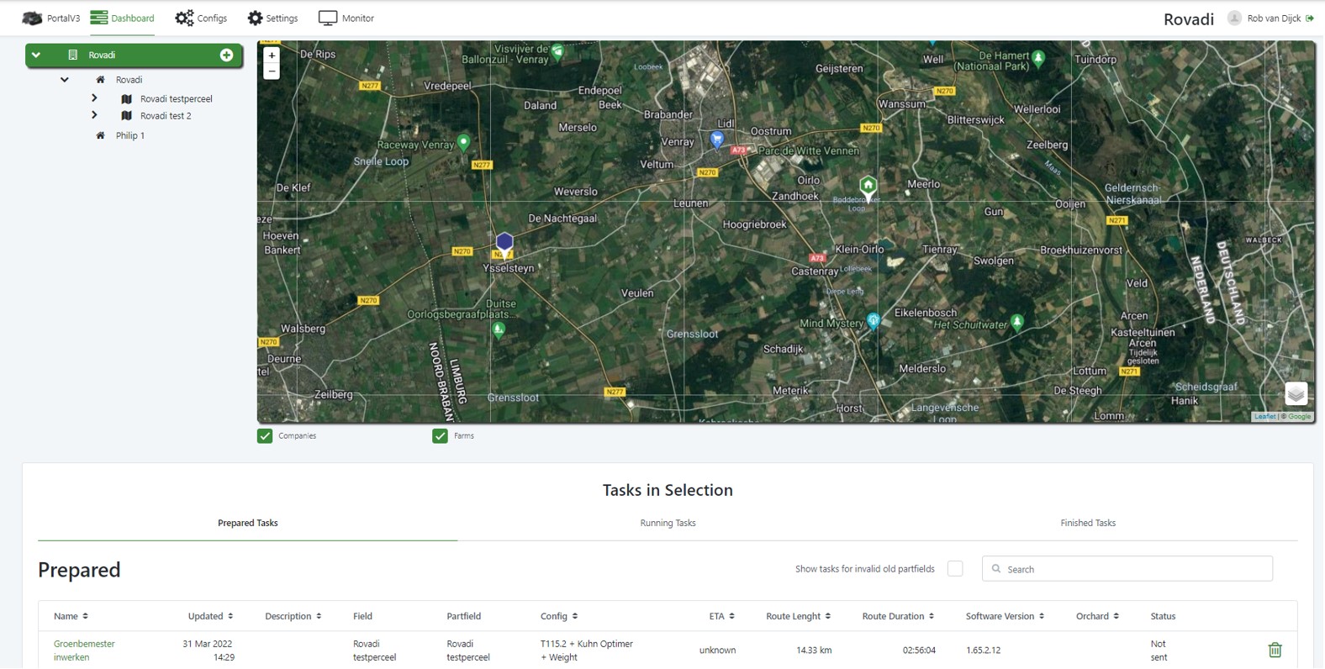Click the Rob van Dijck user name
Screen dimensions: 1325x669
click(1274, 18)
